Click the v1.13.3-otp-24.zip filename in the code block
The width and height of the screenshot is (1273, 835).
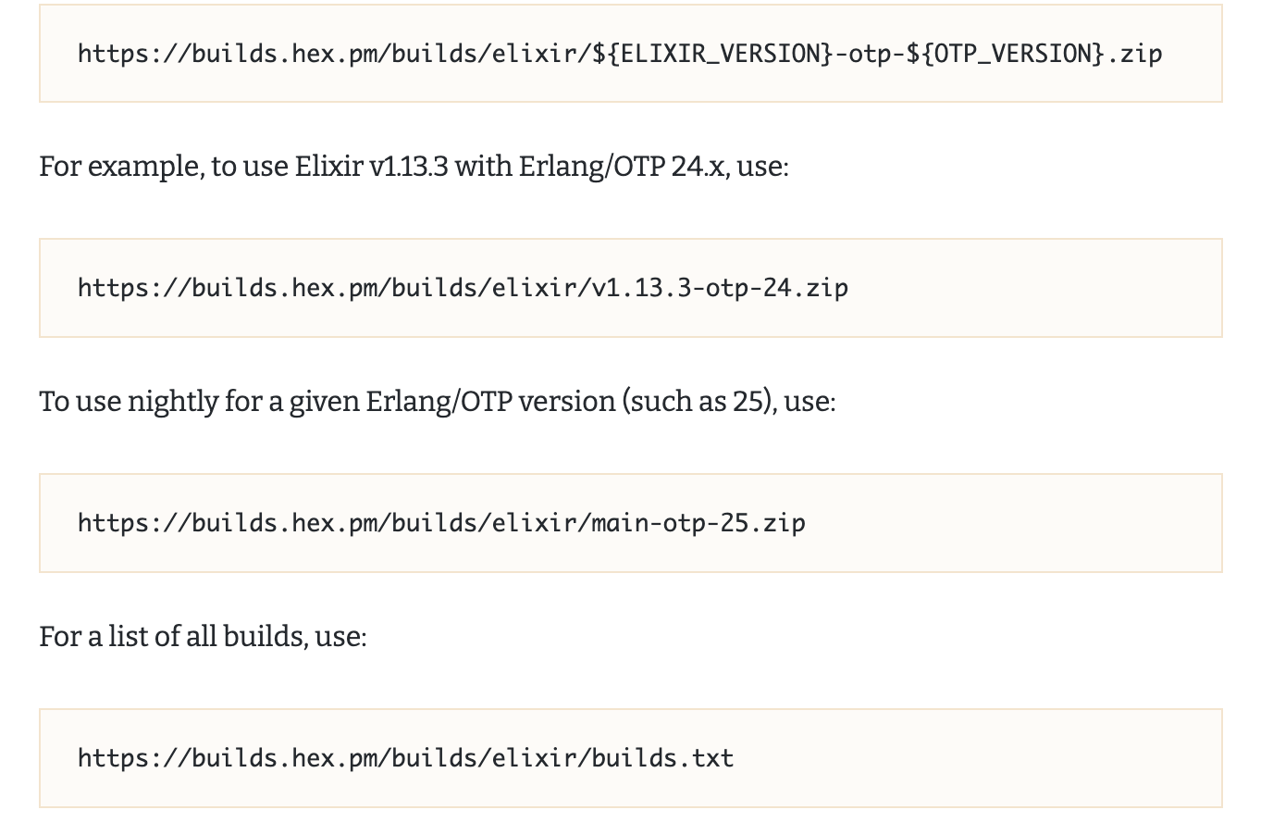pos(720,288)
